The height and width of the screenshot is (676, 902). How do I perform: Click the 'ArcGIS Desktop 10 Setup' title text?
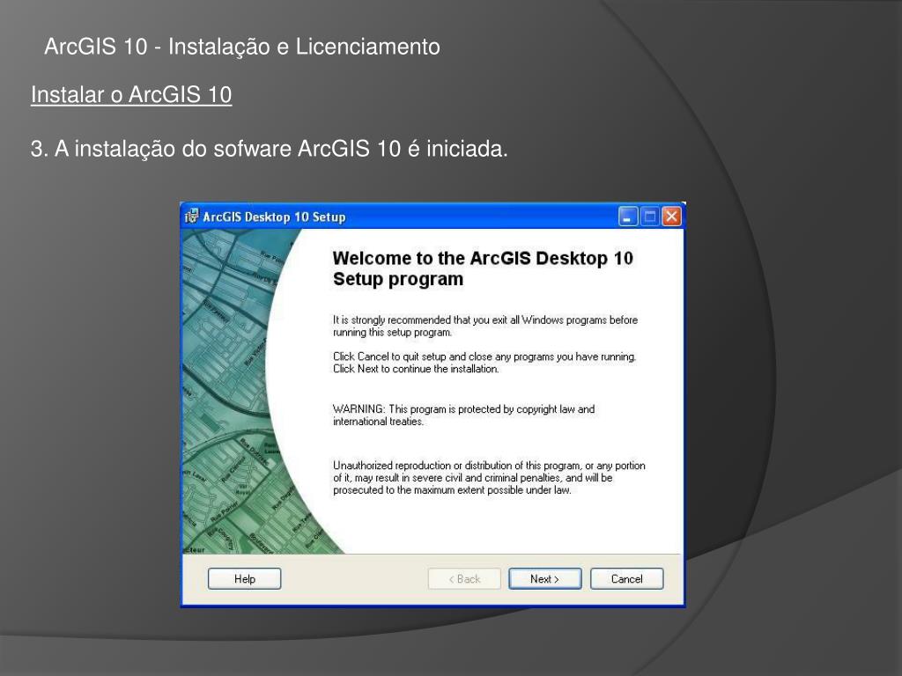tap(274, 217)
